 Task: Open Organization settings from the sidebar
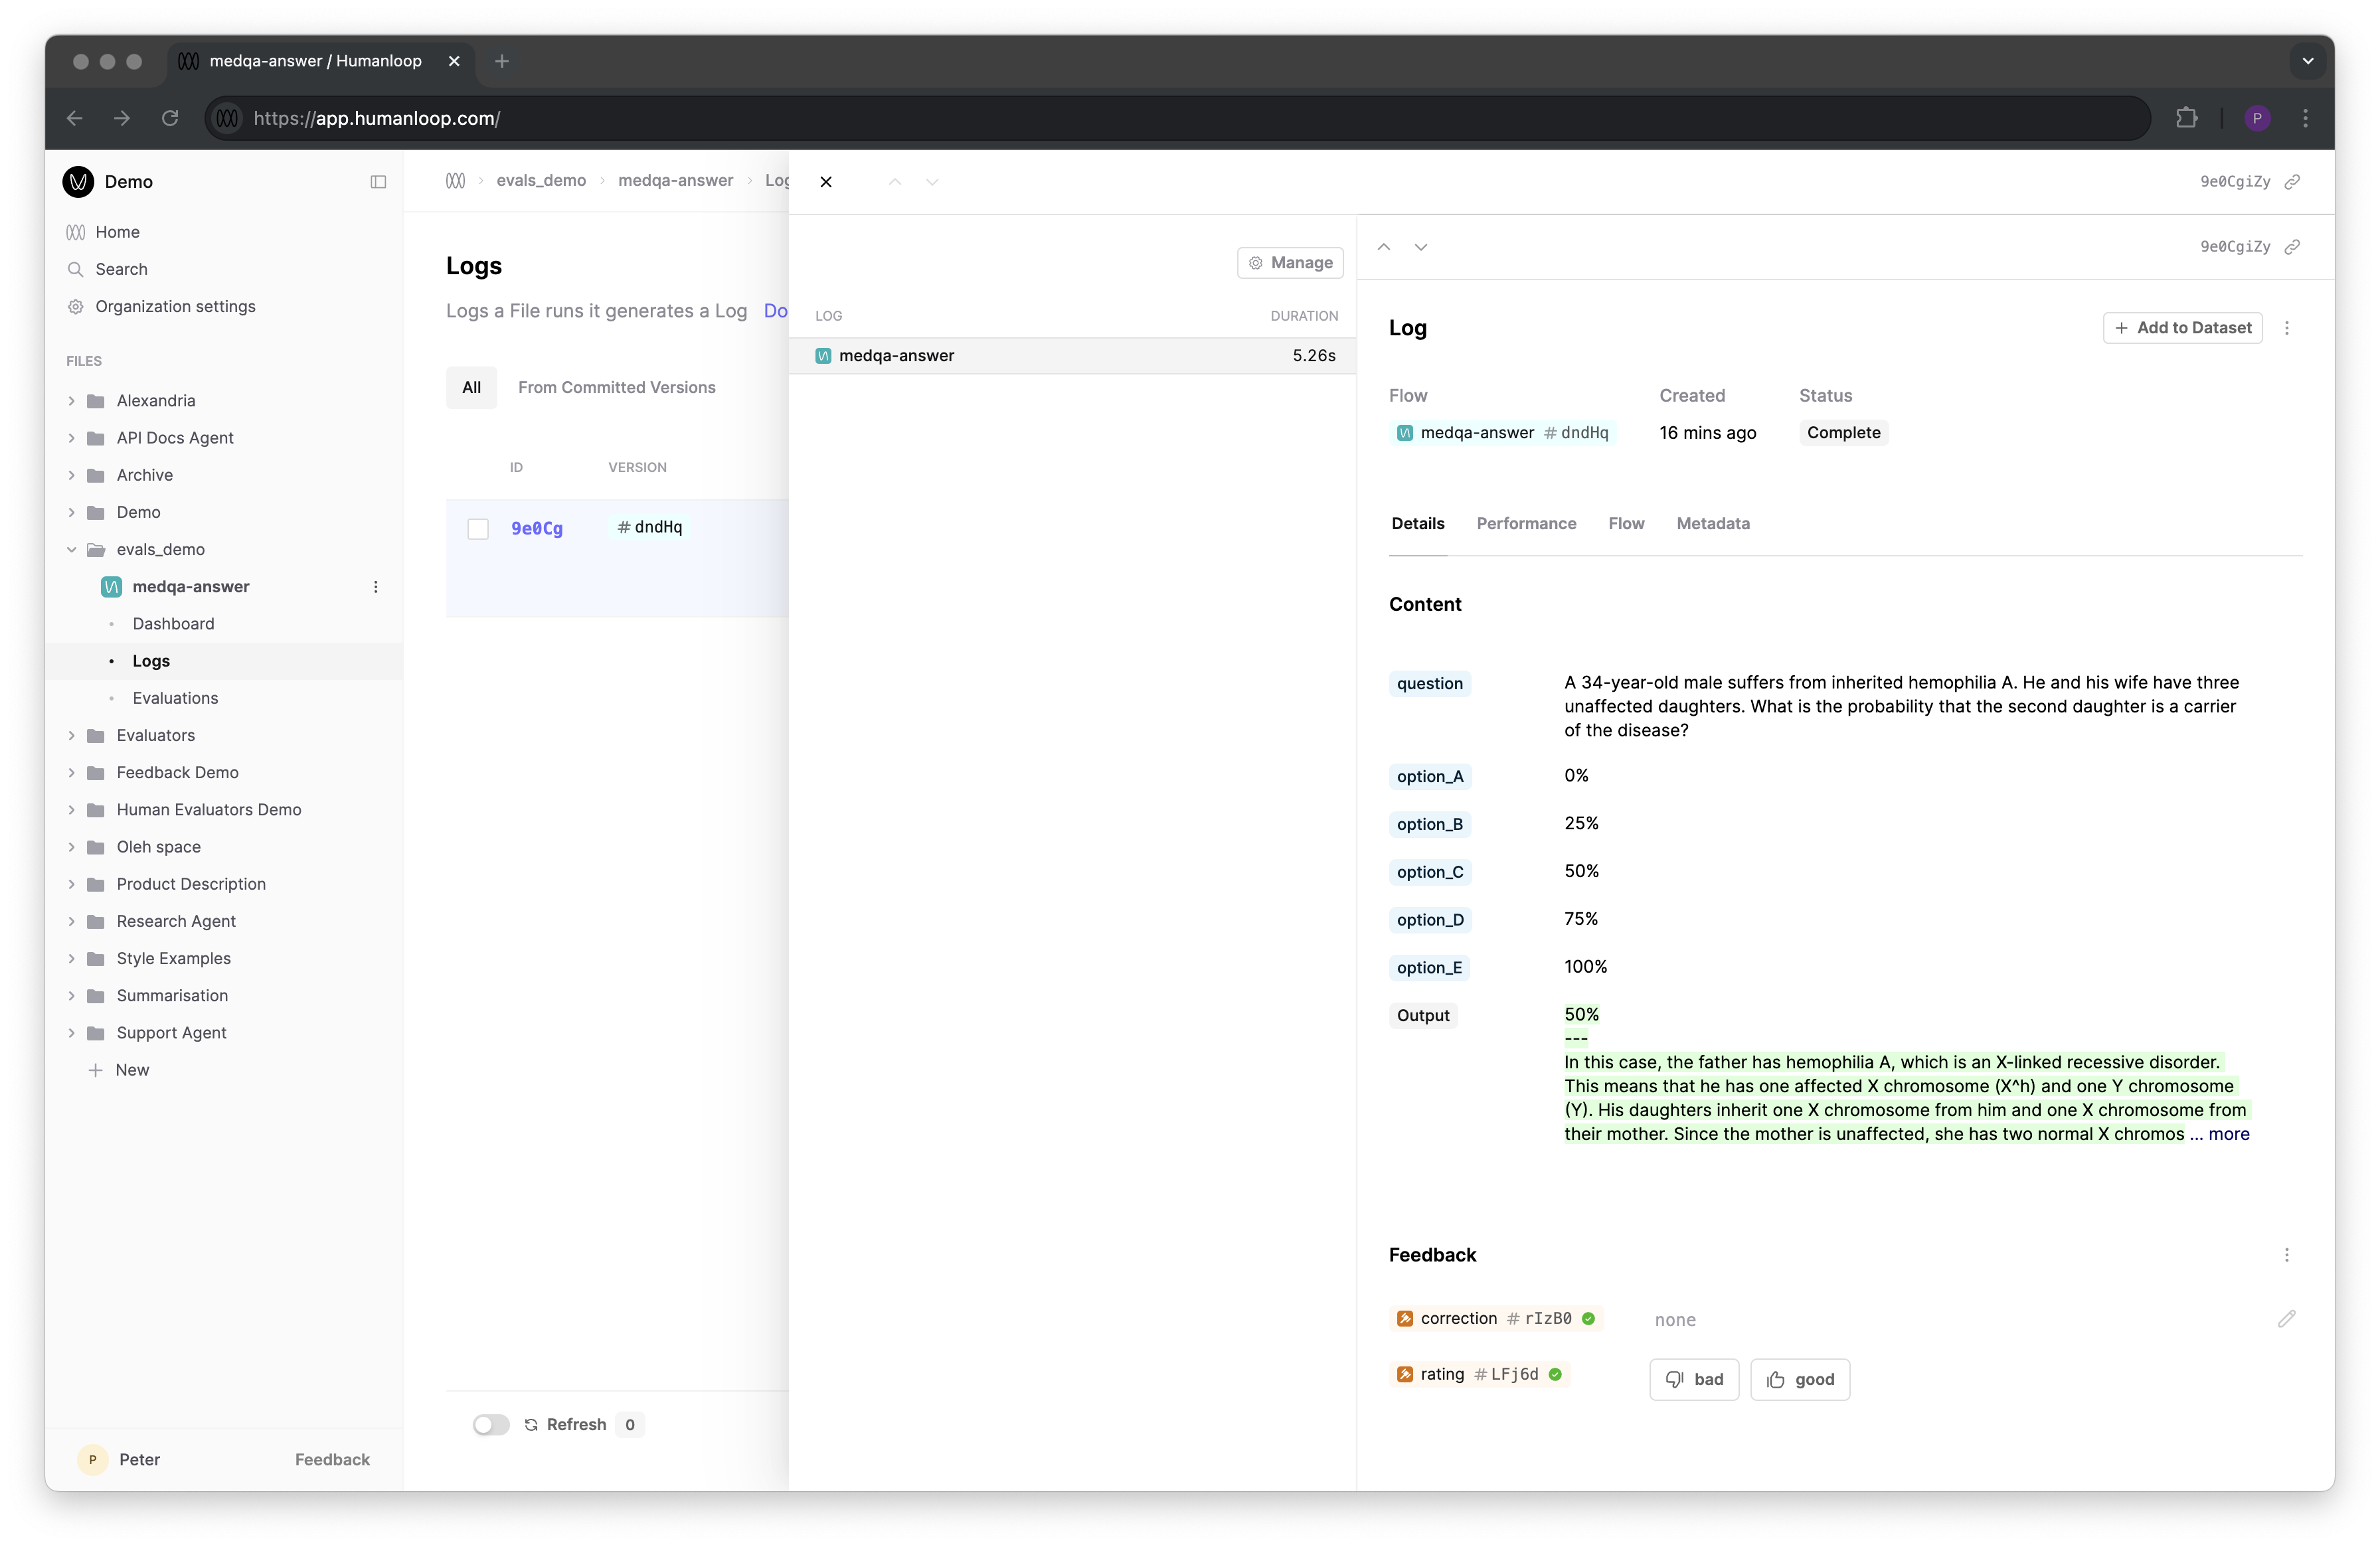tap(175, 306)
